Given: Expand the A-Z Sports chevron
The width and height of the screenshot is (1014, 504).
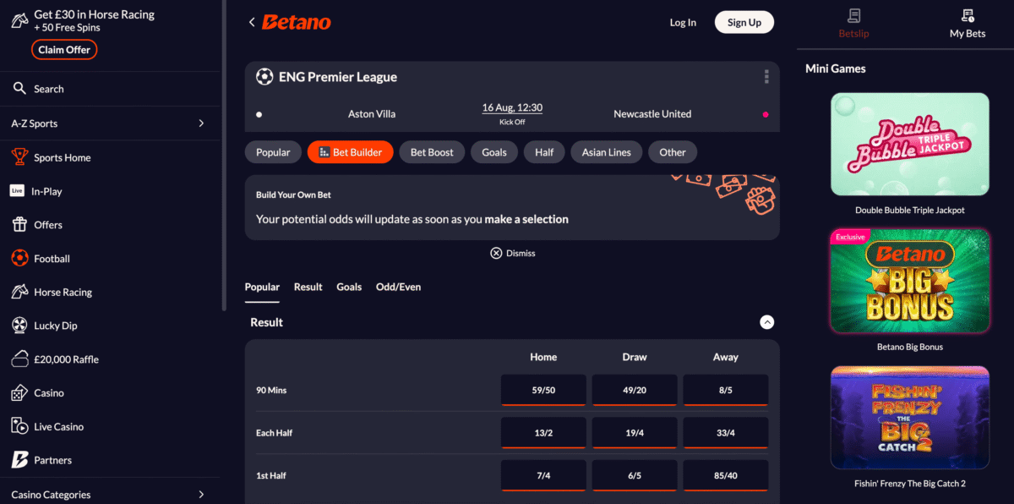Looking at the screenshot, I should (x=201, y=123).
